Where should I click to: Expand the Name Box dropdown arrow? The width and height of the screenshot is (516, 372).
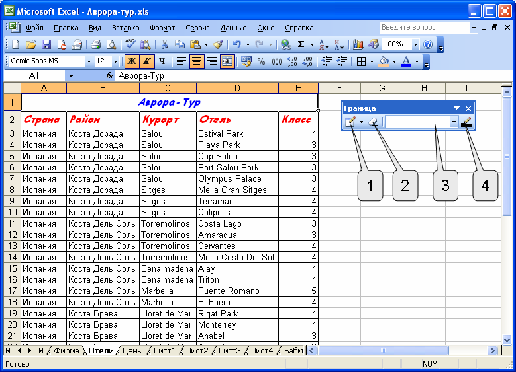(x=71, y=76)
